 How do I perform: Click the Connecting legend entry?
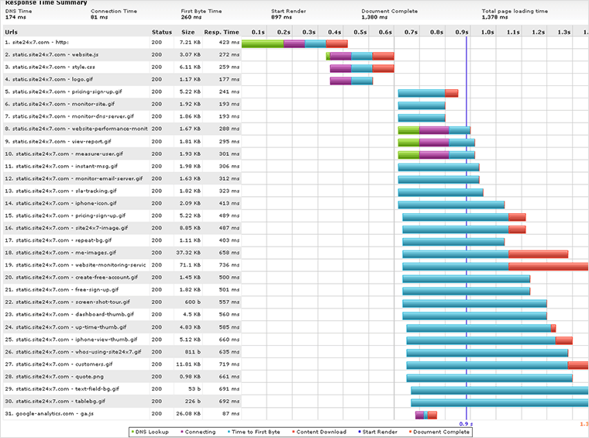(x=199, y=432)
